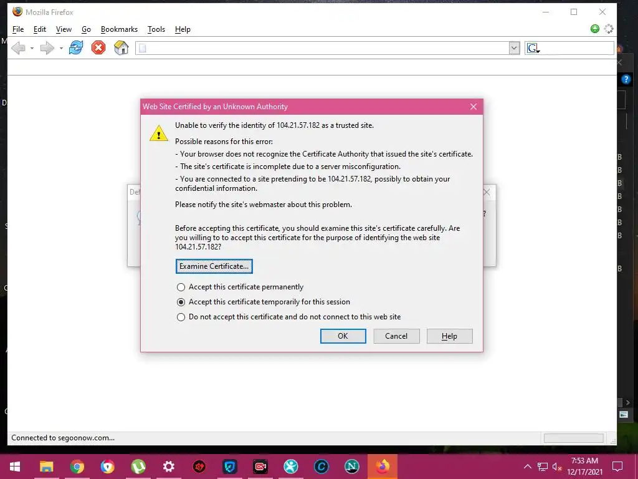638x479 pixels.
Task: Click the muted volume tray icon
Action: pos(556,467)
